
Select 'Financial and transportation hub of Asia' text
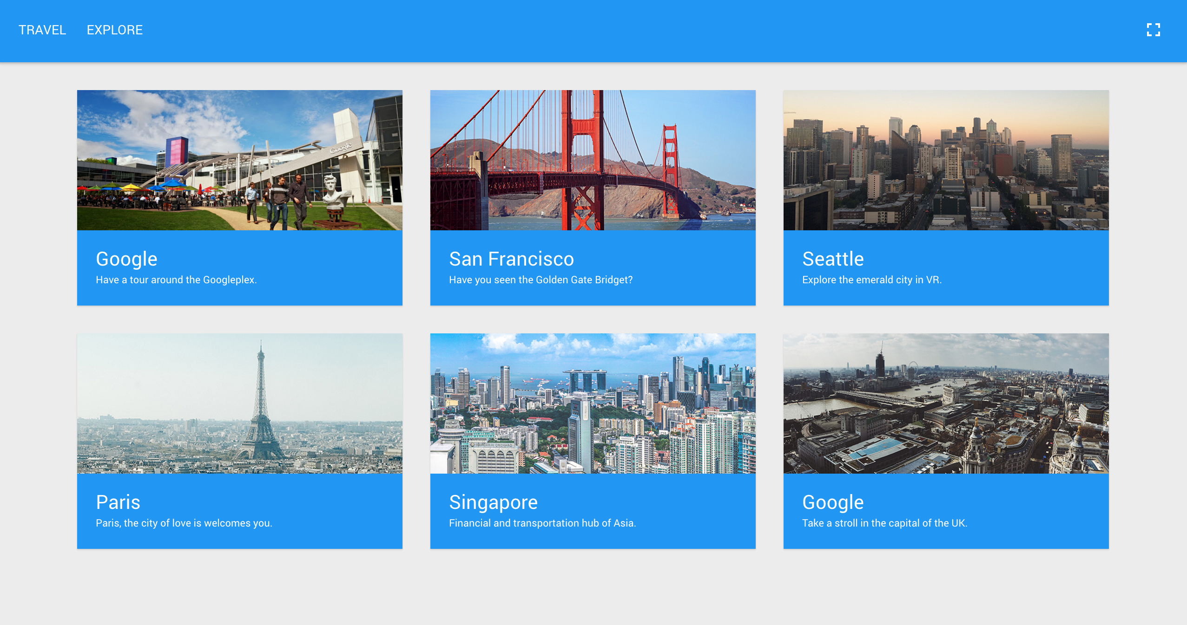542,523
